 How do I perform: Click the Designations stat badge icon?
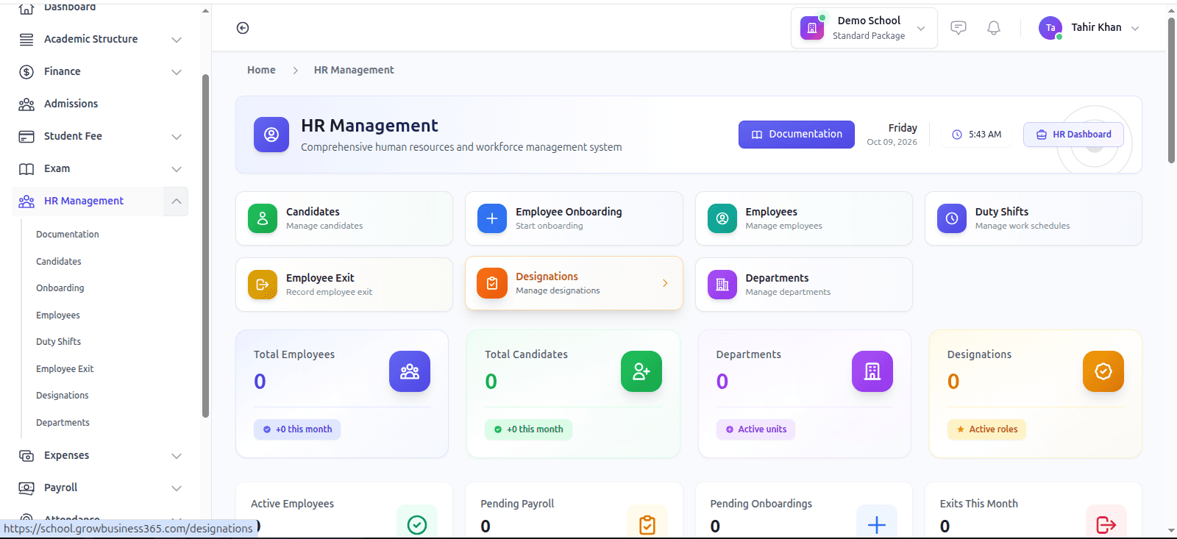coord(1103,371)
